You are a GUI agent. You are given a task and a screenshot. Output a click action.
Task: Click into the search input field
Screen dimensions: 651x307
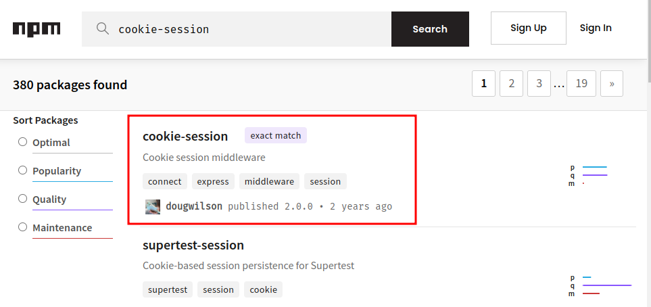point(250,29)
